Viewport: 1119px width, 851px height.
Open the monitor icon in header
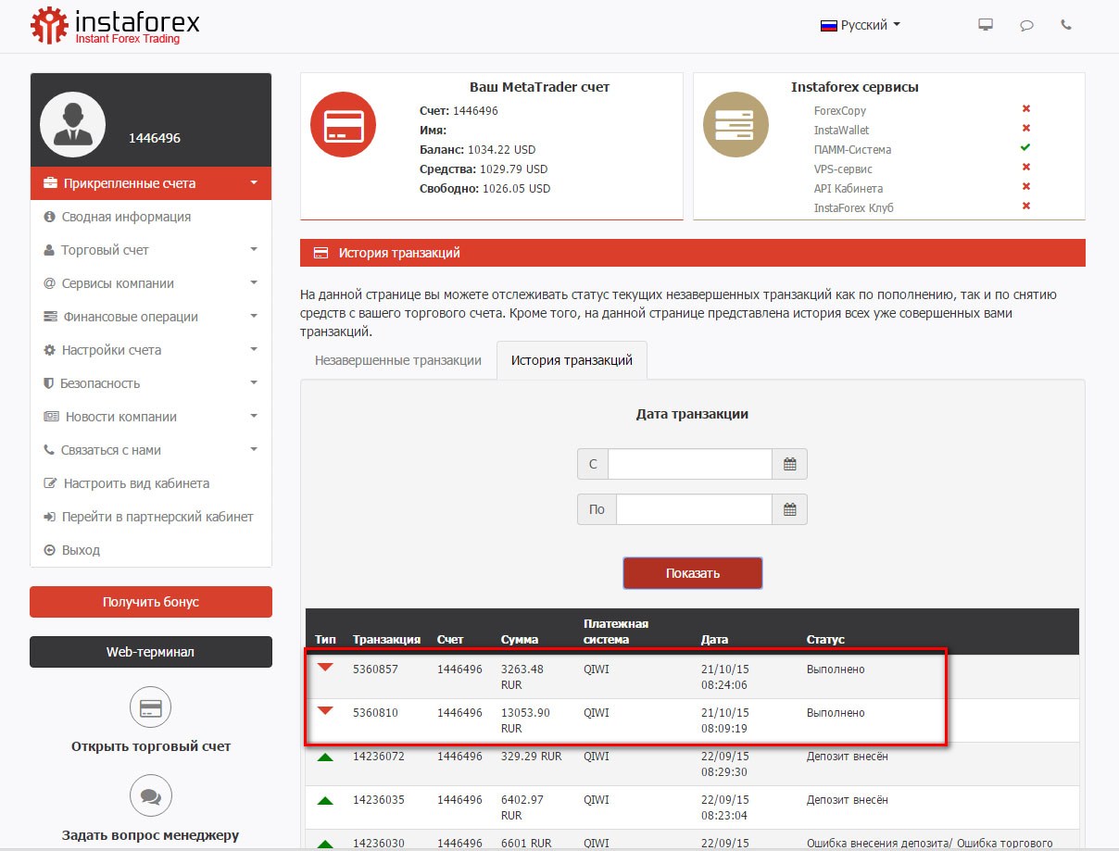[x=986, y=25]
